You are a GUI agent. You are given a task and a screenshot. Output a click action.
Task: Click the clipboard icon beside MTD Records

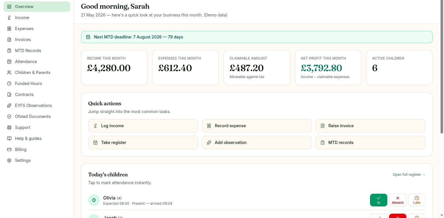[9, 51]
